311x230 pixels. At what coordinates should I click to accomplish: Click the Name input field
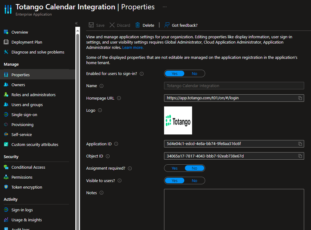pyautogui.click(x=234, y=86)
